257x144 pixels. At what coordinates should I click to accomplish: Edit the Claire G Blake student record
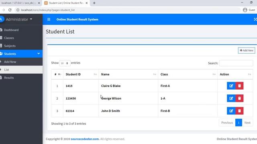(231, 86)
